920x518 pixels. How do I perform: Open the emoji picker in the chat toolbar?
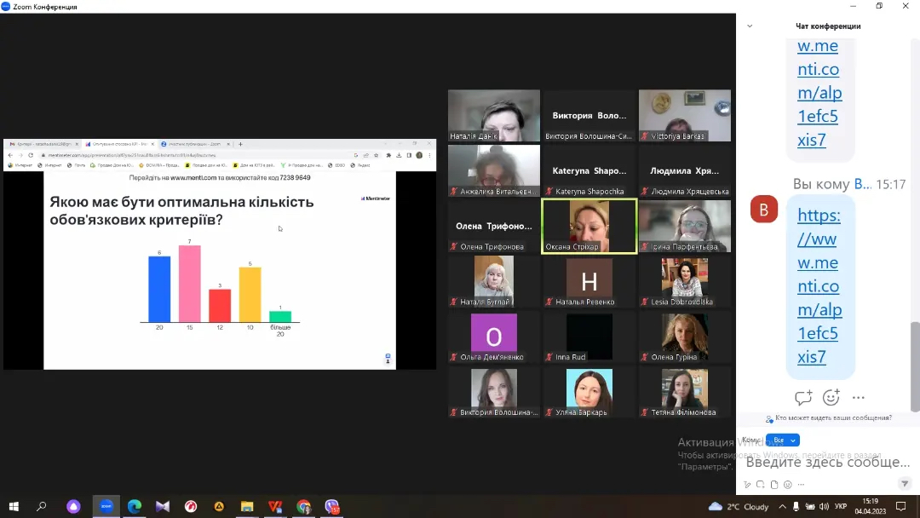point(787,485)
